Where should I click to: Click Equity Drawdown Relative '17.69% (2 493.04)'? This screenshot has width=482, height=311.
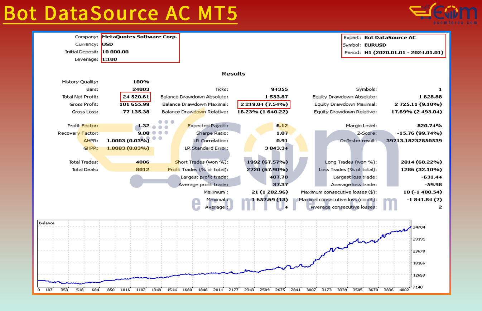416,112
